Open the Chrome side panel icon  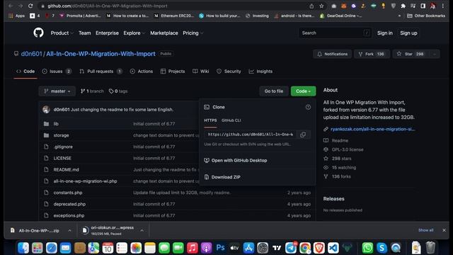point(423,6)
